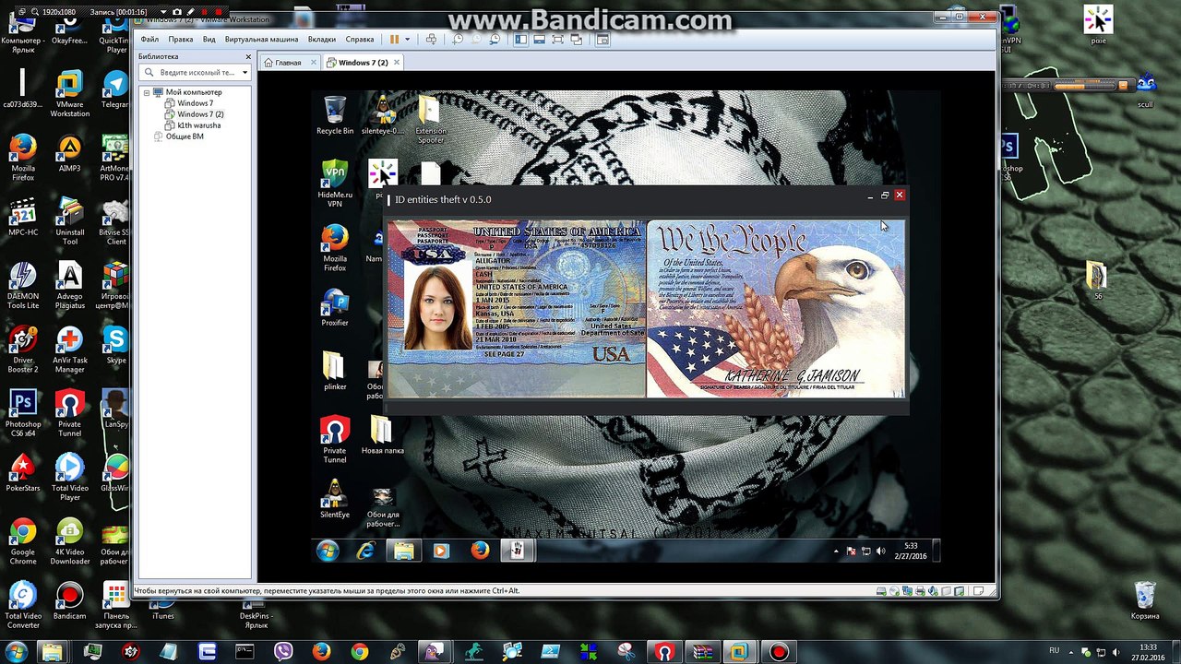Launch Proxifier shortcut in the guest
Screen dimensions: 1181x664
[335, 308]
